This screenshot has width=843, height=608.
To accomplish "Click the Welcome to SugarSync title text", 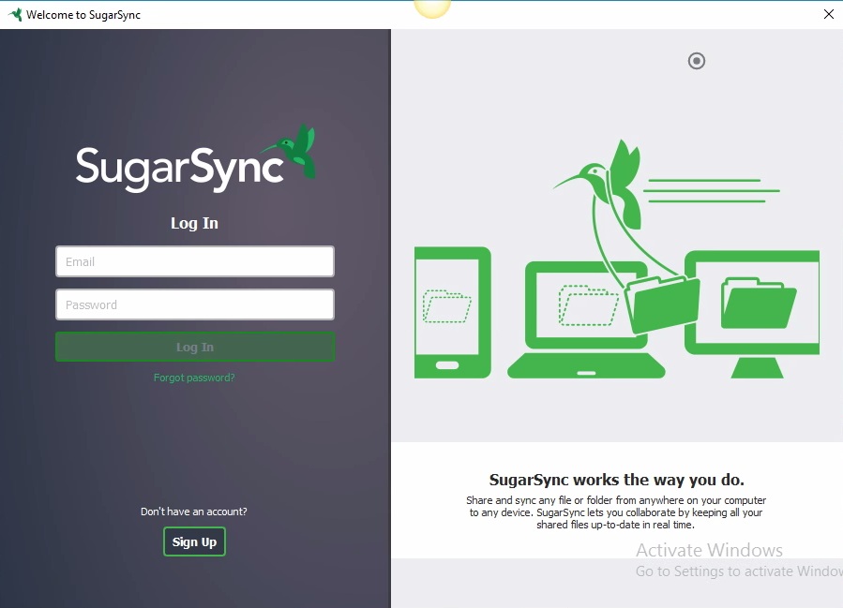I will click(x=83, y=14).
